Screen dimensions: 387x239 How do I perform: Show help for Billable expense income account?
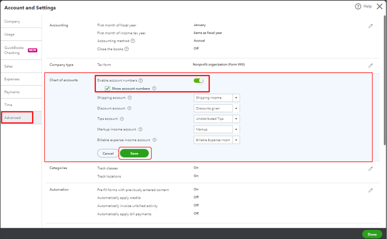click(x=155, y=140)
